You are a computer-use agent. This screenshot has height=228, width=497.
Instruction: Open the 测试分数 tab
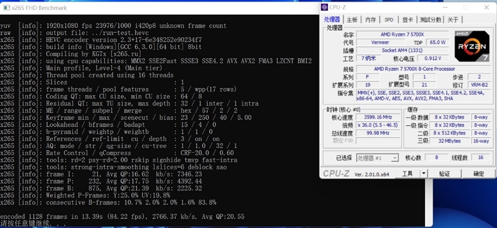[431, 20]
